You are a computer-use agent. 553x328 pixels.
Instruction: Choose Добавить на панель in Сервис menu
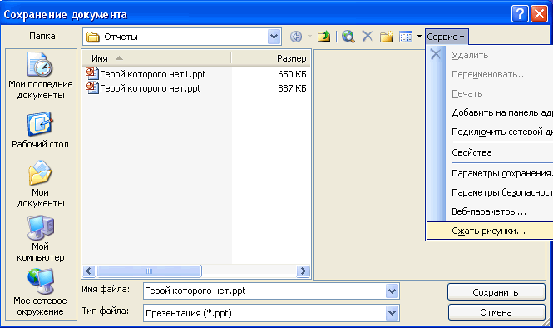coord(490,112)
